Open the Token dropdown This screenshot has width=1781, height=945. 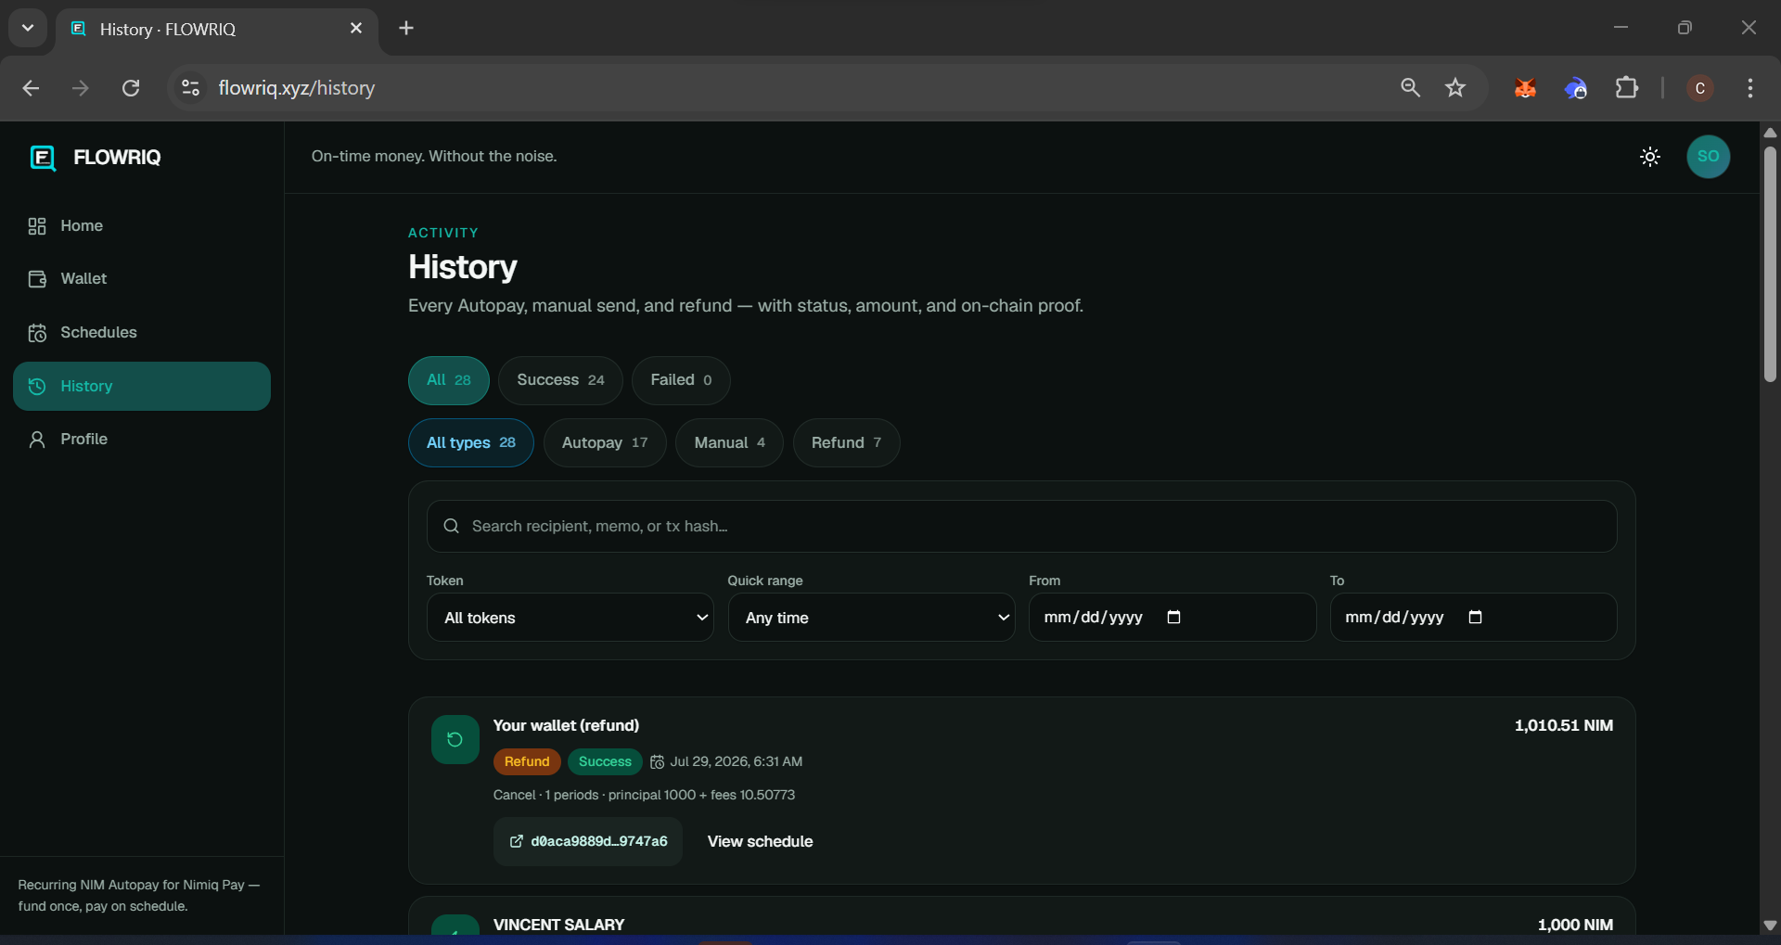[x=570, y=618]
